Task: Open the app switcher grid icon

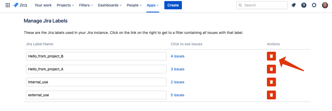Action: point(8,5)
